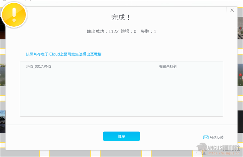Select the middle photo thumbnail on left edge
This screenshot has height=157, width=243.
tap(2, 74)
